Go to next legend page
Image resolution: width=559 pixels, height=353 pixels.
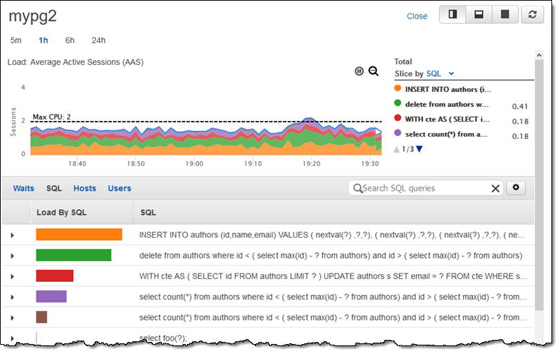click(x=419, y=149)
